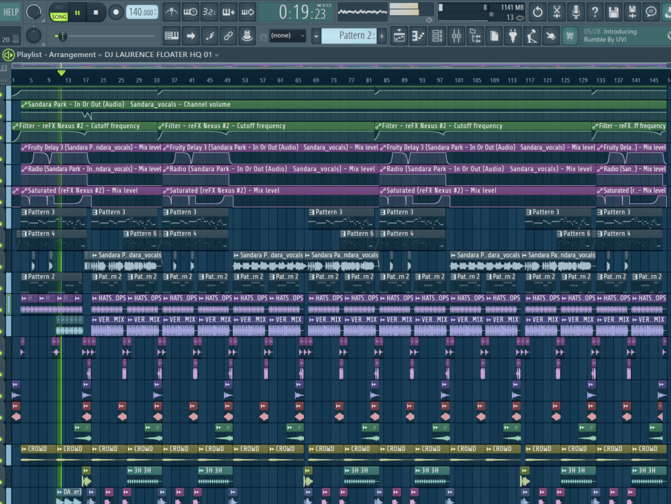
Task: Click the undo history circular arrow
Action: pyautogui.click(x=538, y=12)
